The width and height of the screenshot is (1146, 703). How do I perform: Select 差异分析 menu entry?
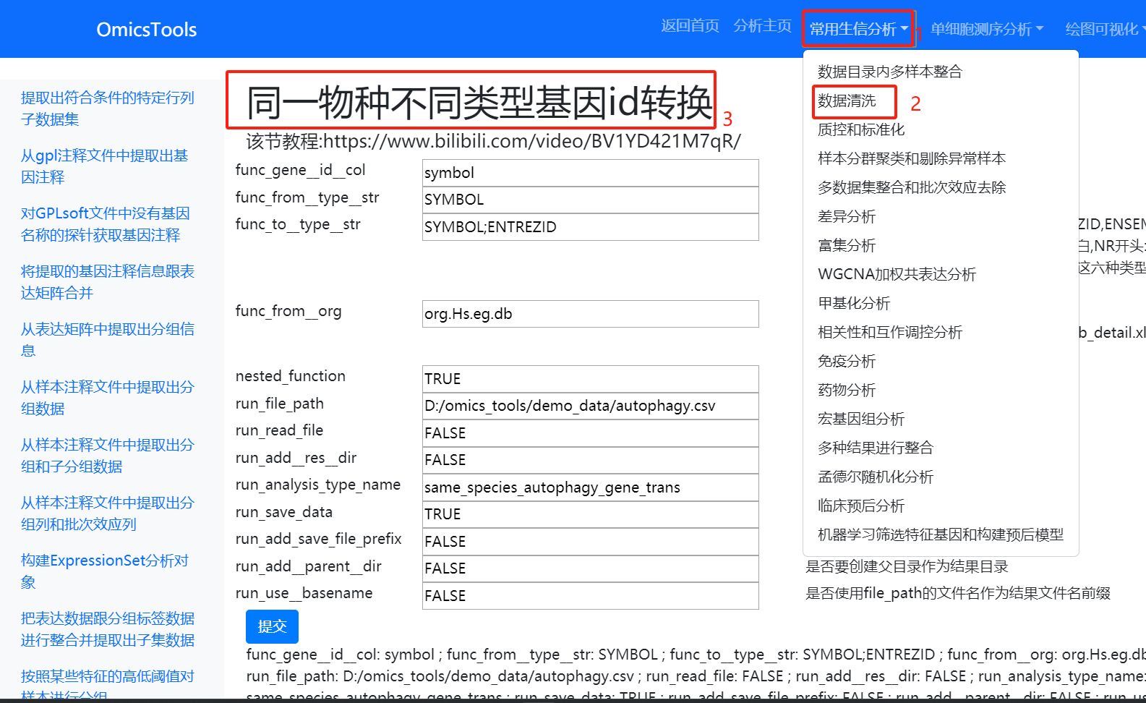847,216
